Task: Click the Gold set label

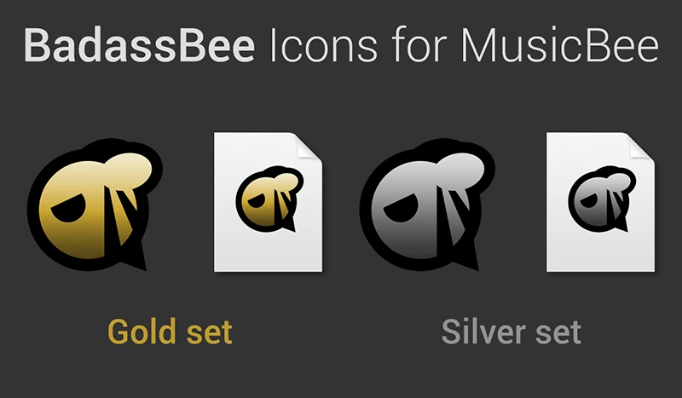Action: coord(170,332)
